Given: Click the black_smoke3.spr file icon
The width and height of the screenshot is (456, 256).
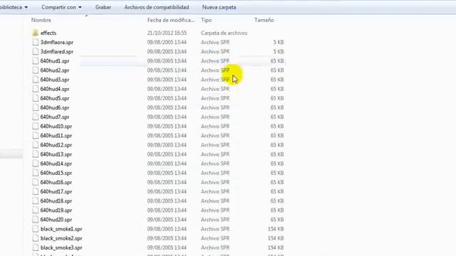Looking at the screenshot, I should pos(36,247).
